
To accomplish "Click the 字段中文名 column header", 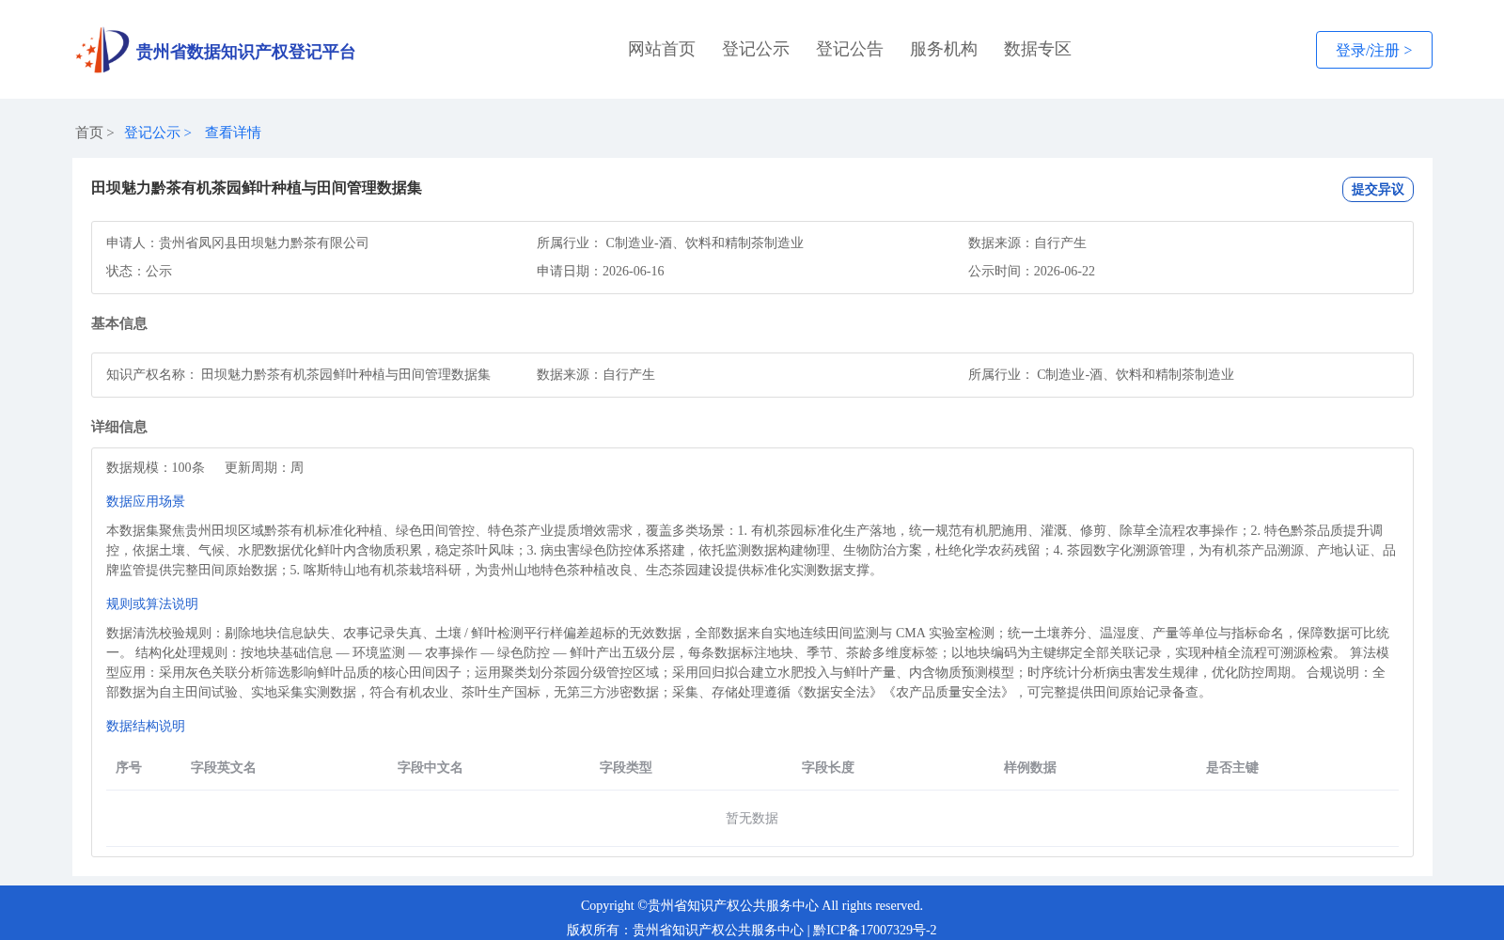I will pos(431,767).
